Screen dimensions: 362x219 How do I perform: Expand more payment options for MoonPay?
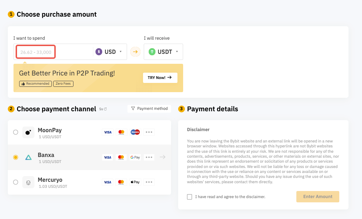pyautogui.click(x=149, y=132)
